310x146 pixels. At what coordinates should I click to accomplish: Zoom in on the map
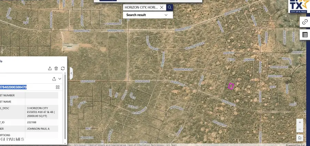coord(300,123)
